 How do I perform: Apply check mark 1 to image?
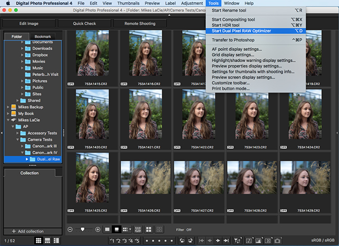[112, 241]
